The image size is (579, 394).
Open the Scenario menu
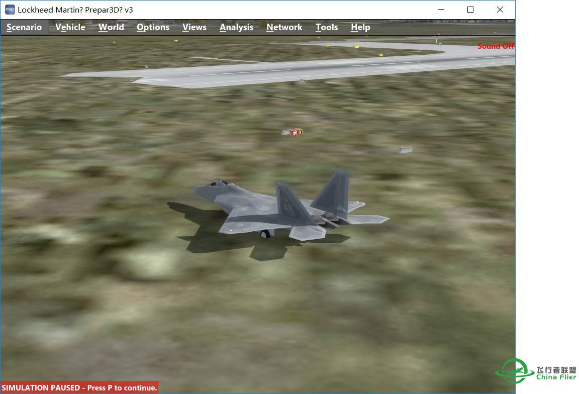tap(24, 27)
